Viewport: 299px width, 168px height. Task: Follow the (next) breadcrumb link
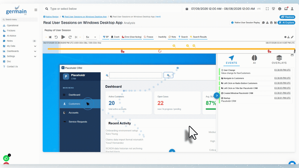tap(158, 17)
